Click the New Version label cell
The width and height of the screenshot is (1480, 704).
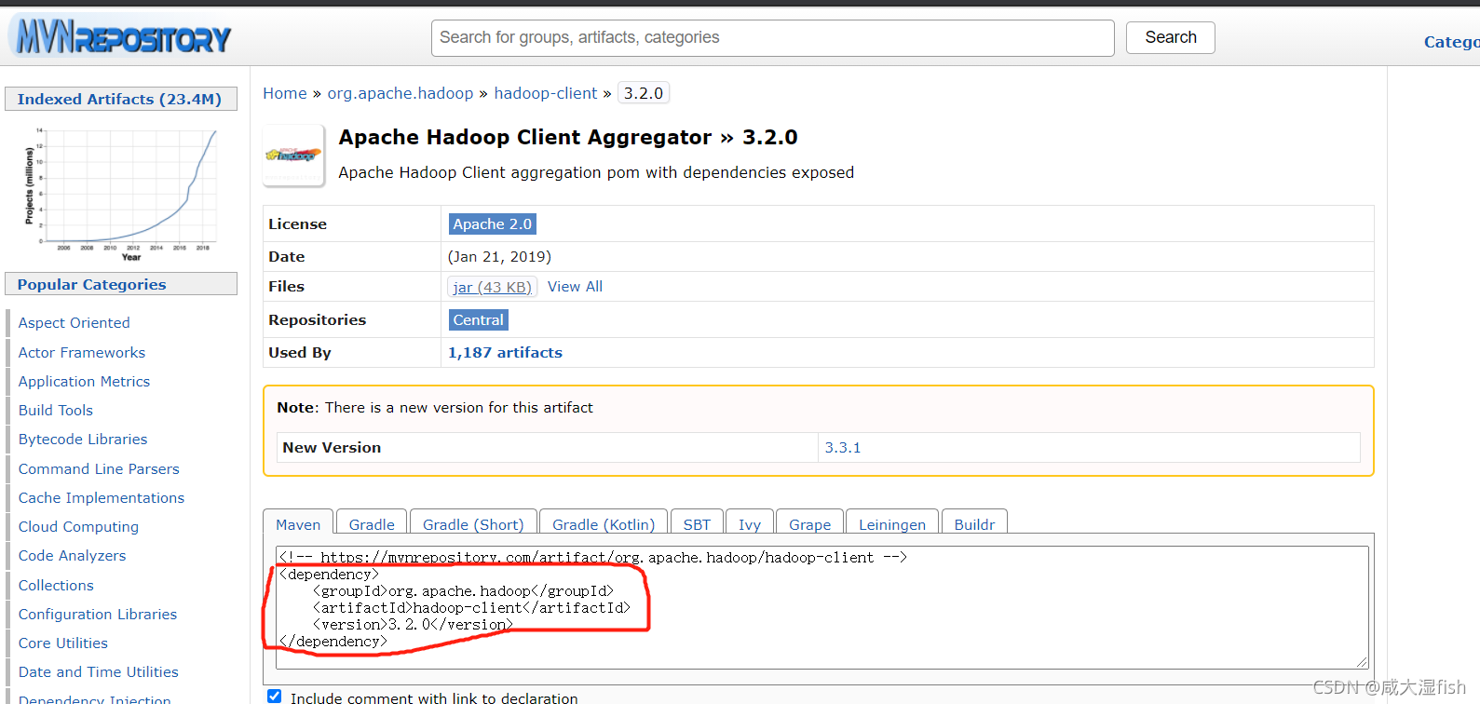click(x=548, y=448)
